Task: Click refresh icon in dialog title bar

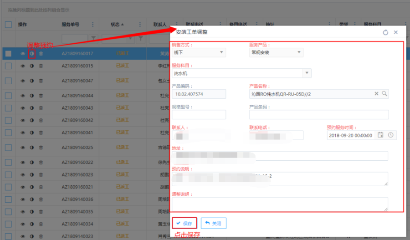Action: pyautogui.click(x=385, y=32)
